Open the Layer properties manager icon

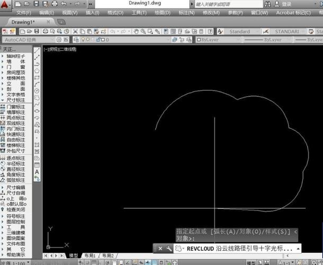coord(76,40)
